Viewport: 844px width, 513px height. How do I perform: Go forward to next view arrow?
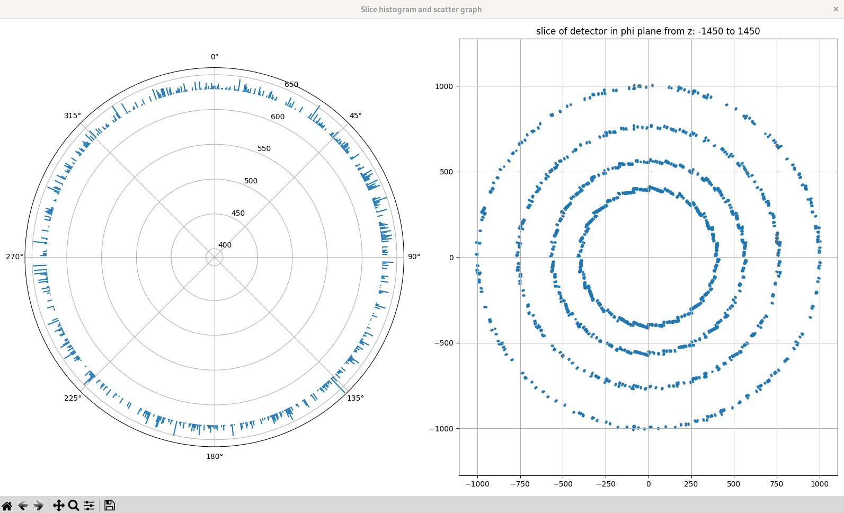pos(38,506)
